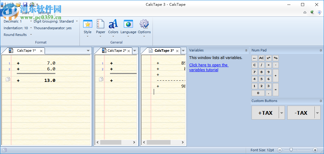Click the multiply key on Num Pad
The image size is (324, 154).
[268, 65]
